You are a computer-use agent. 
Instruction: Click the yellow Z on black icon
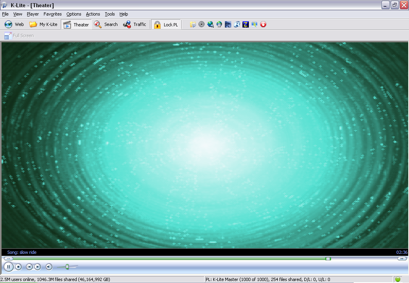tap(246, 24)
